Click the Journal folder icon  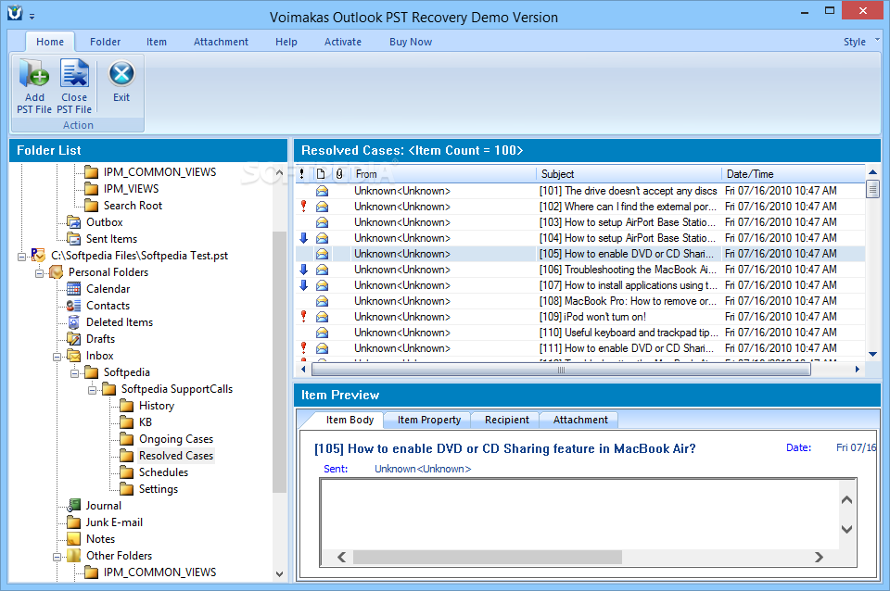74,506
